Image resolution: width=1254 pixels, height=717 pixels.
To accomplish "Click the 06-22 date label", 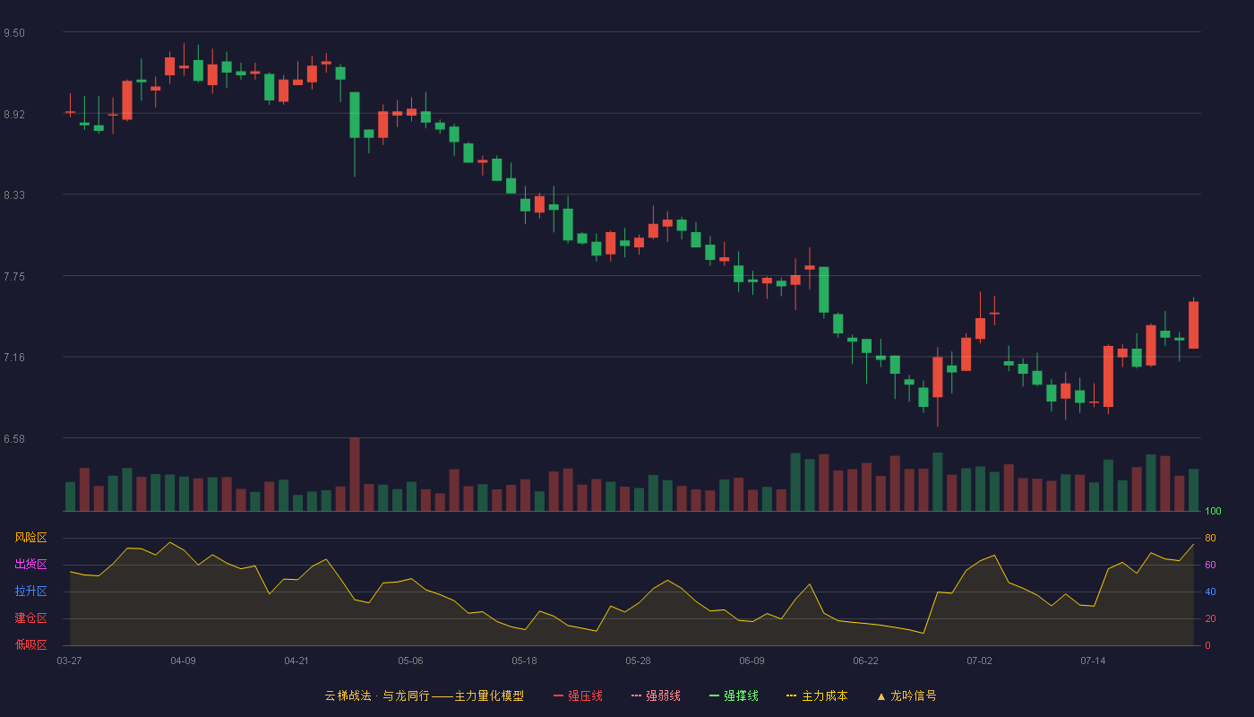I will point(865,661).
